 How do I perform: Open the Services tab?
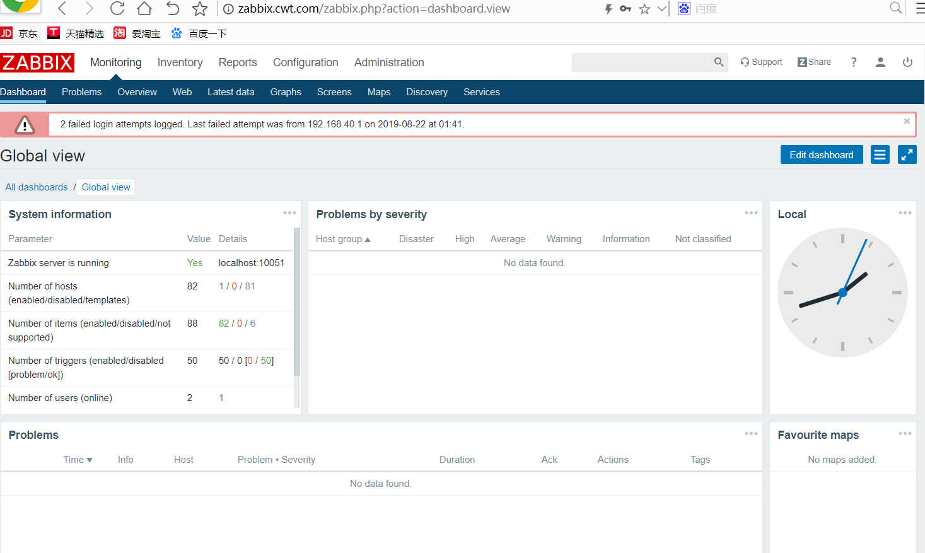(482, 92)
